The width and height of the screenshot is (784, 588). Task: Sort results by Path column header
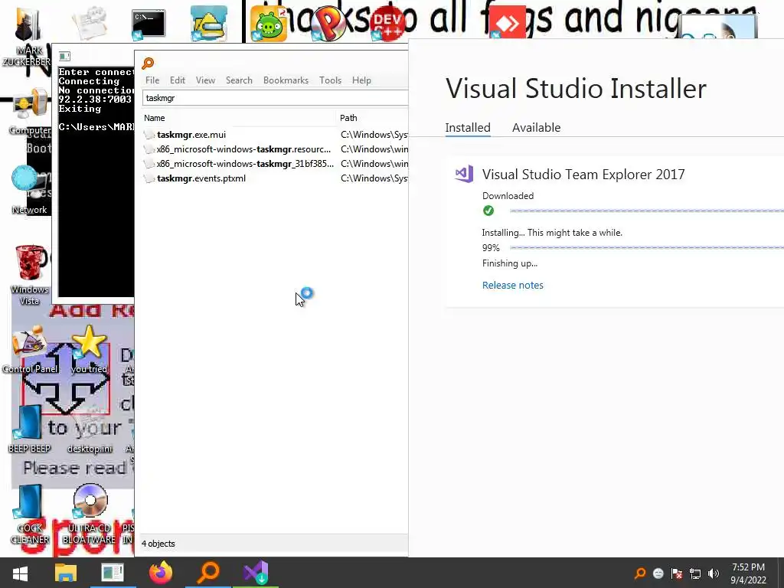tap(373, 118)
